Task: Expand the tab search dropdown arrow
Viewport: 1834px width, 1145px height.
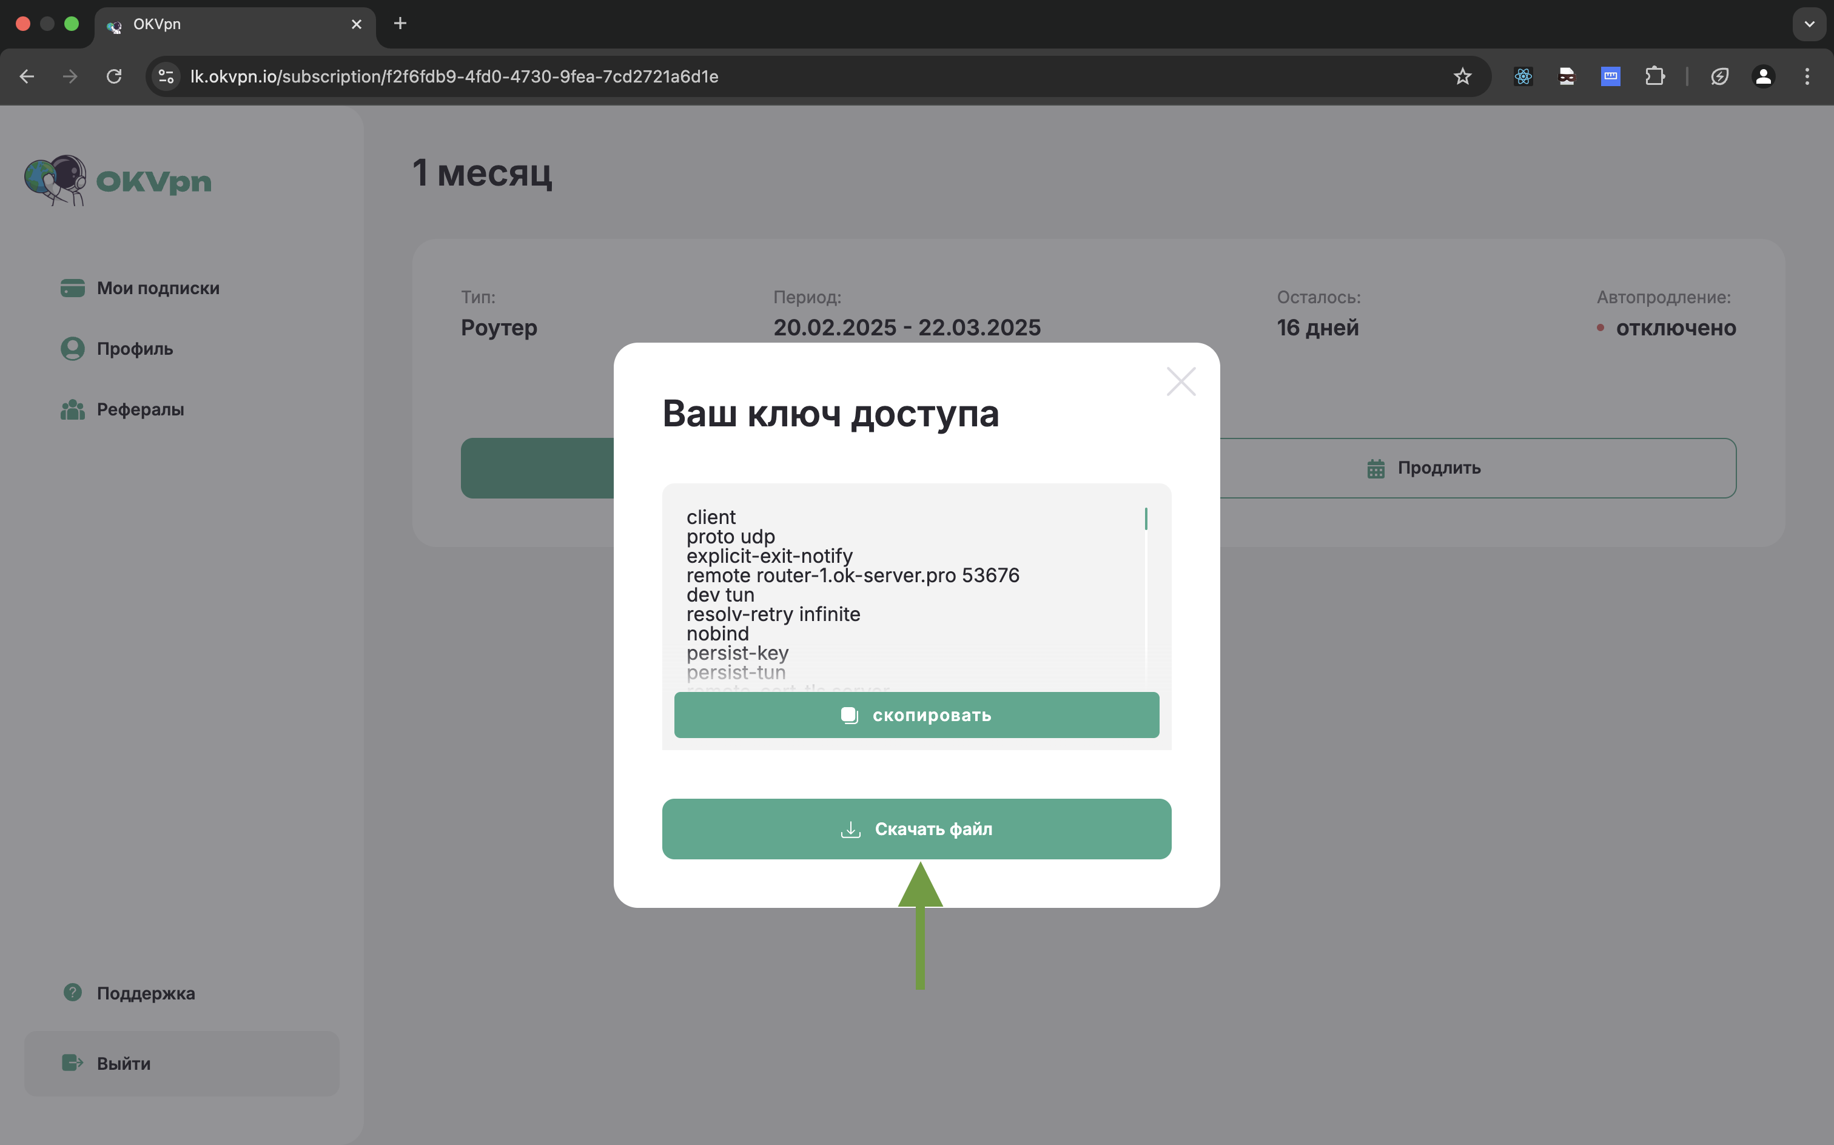Action: point(1809,24)
